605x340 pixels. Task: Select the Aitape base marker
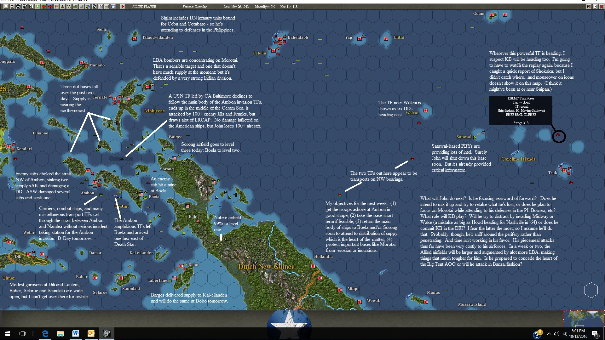click(340, 290)
